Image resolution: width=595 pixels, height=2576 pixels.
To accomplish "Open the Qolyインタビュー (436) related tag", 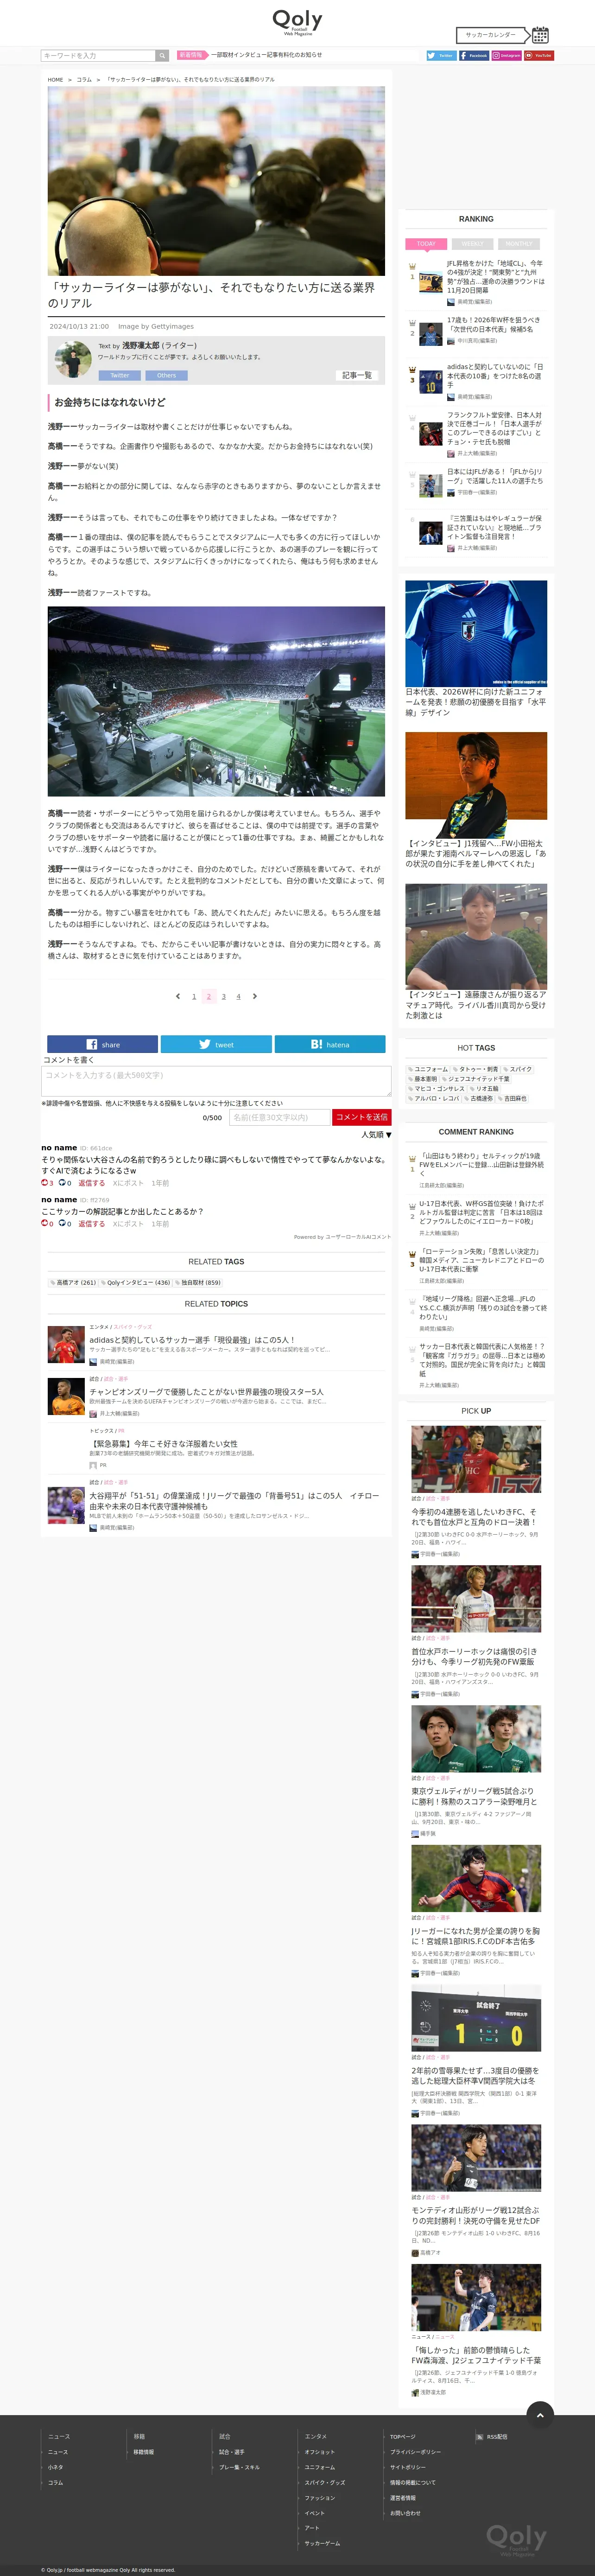I will [135, 1282].
